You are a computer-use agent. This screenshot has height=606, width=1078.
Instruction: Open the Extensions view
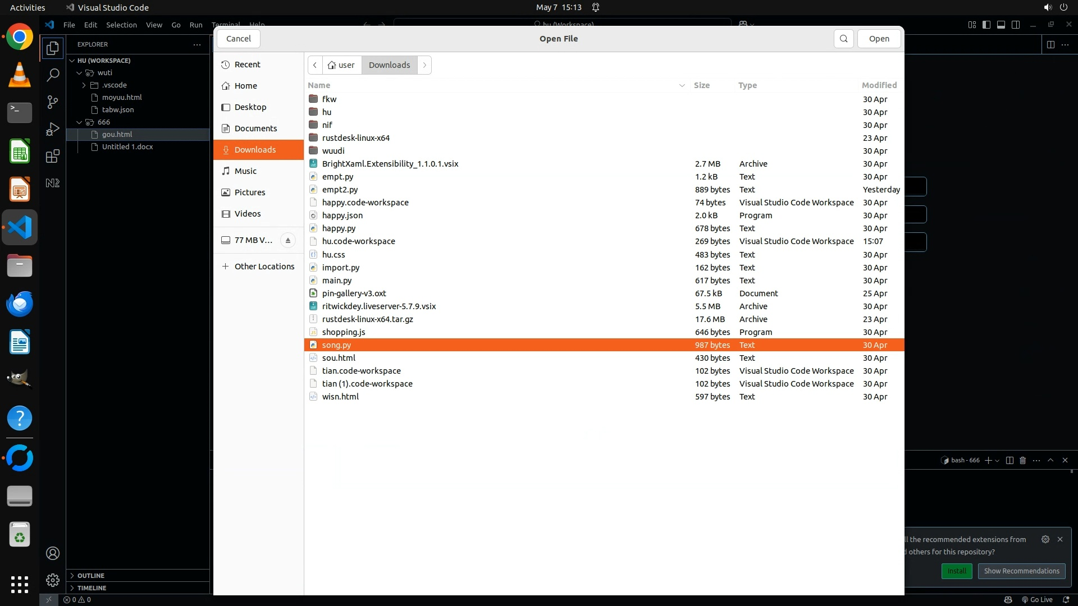tap(53, 156)
